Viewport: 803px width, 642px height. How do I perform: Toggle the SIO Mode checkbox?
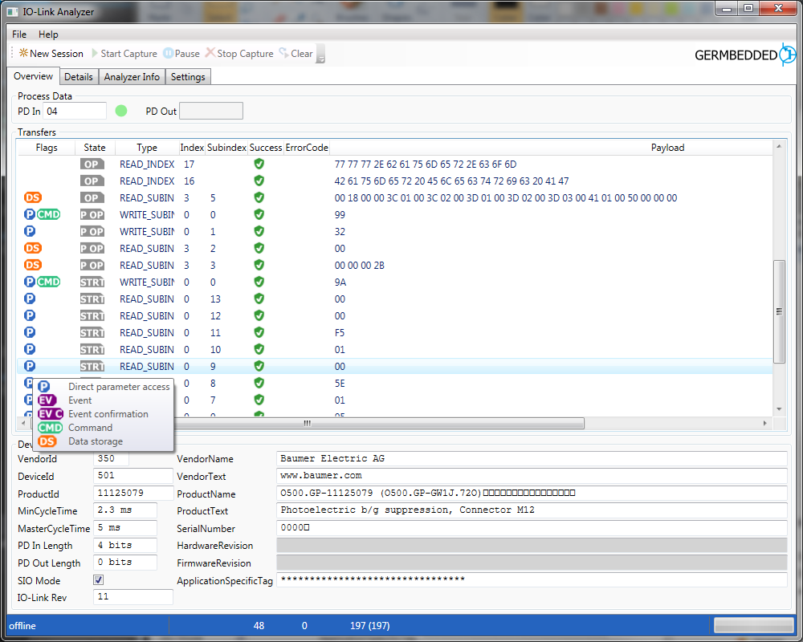click(x=99, y=580)
